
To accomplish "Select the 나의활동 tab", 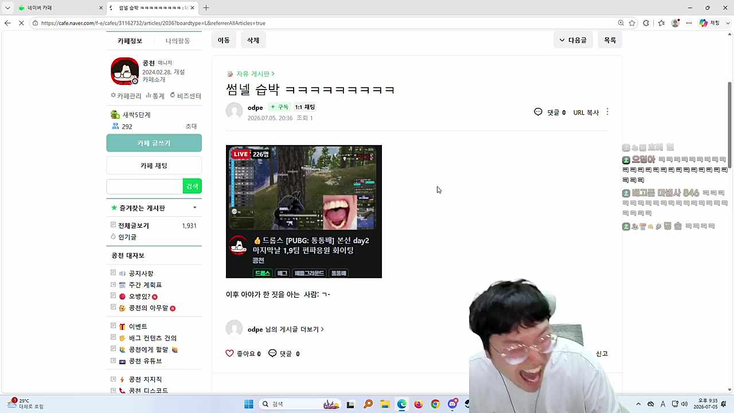I will pos(178,41).
